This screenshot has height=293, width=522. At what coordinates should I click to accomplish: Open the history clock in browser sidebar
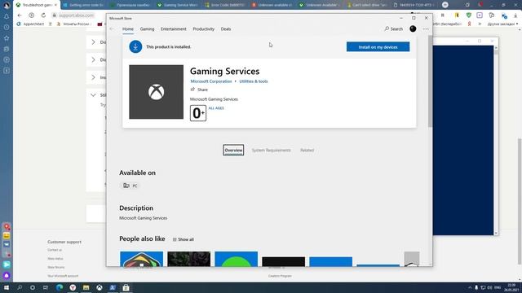7,27
